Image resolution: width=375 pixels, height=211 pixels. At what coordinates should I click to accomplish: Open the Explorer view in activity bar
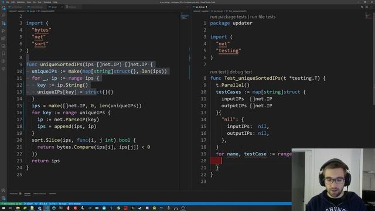(4, 8)
